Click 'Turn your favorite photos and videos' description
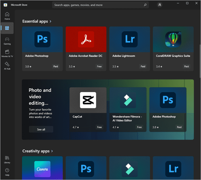201x180 pixels. pos(40,113)
